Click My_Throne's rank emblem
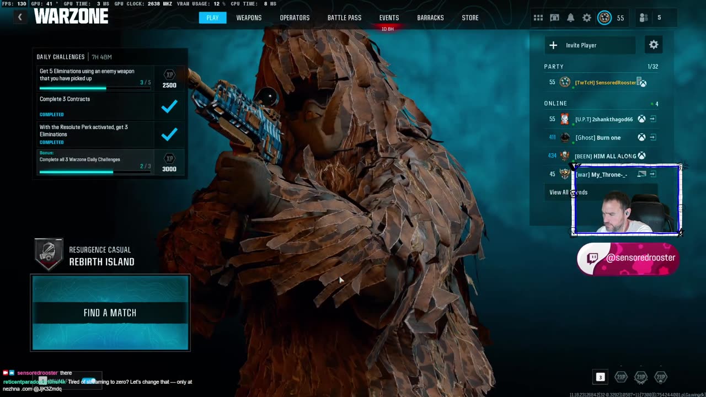 point(565,174)
